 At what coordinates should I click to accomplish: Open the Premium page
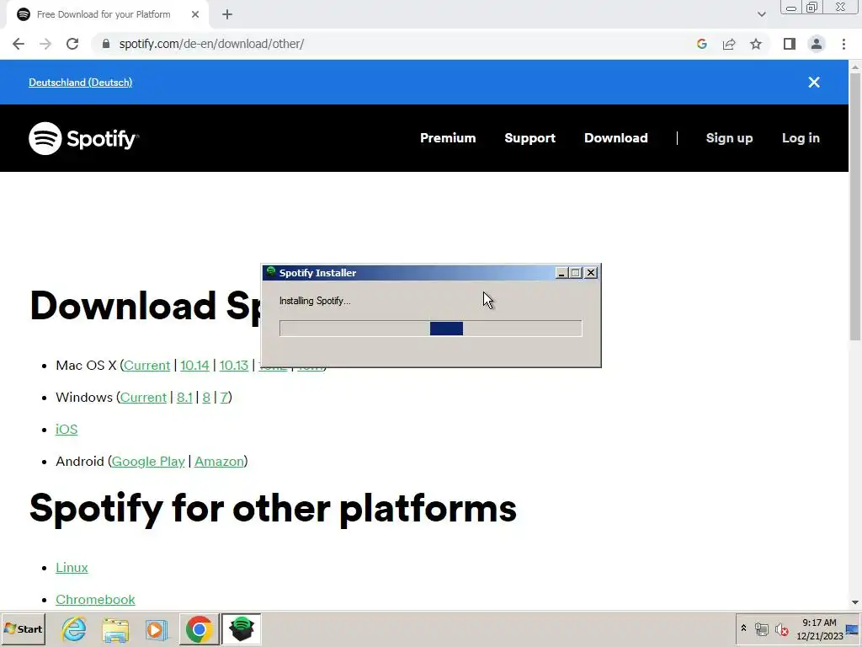coord(448,138)
